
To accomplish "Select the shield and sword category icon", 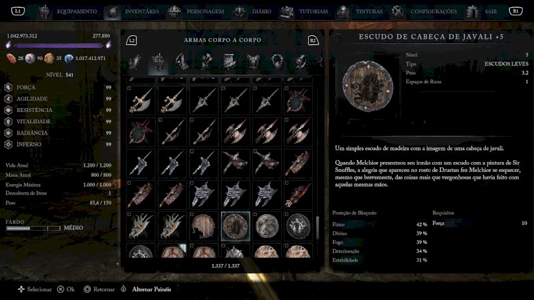I will (x=158, y=62).
